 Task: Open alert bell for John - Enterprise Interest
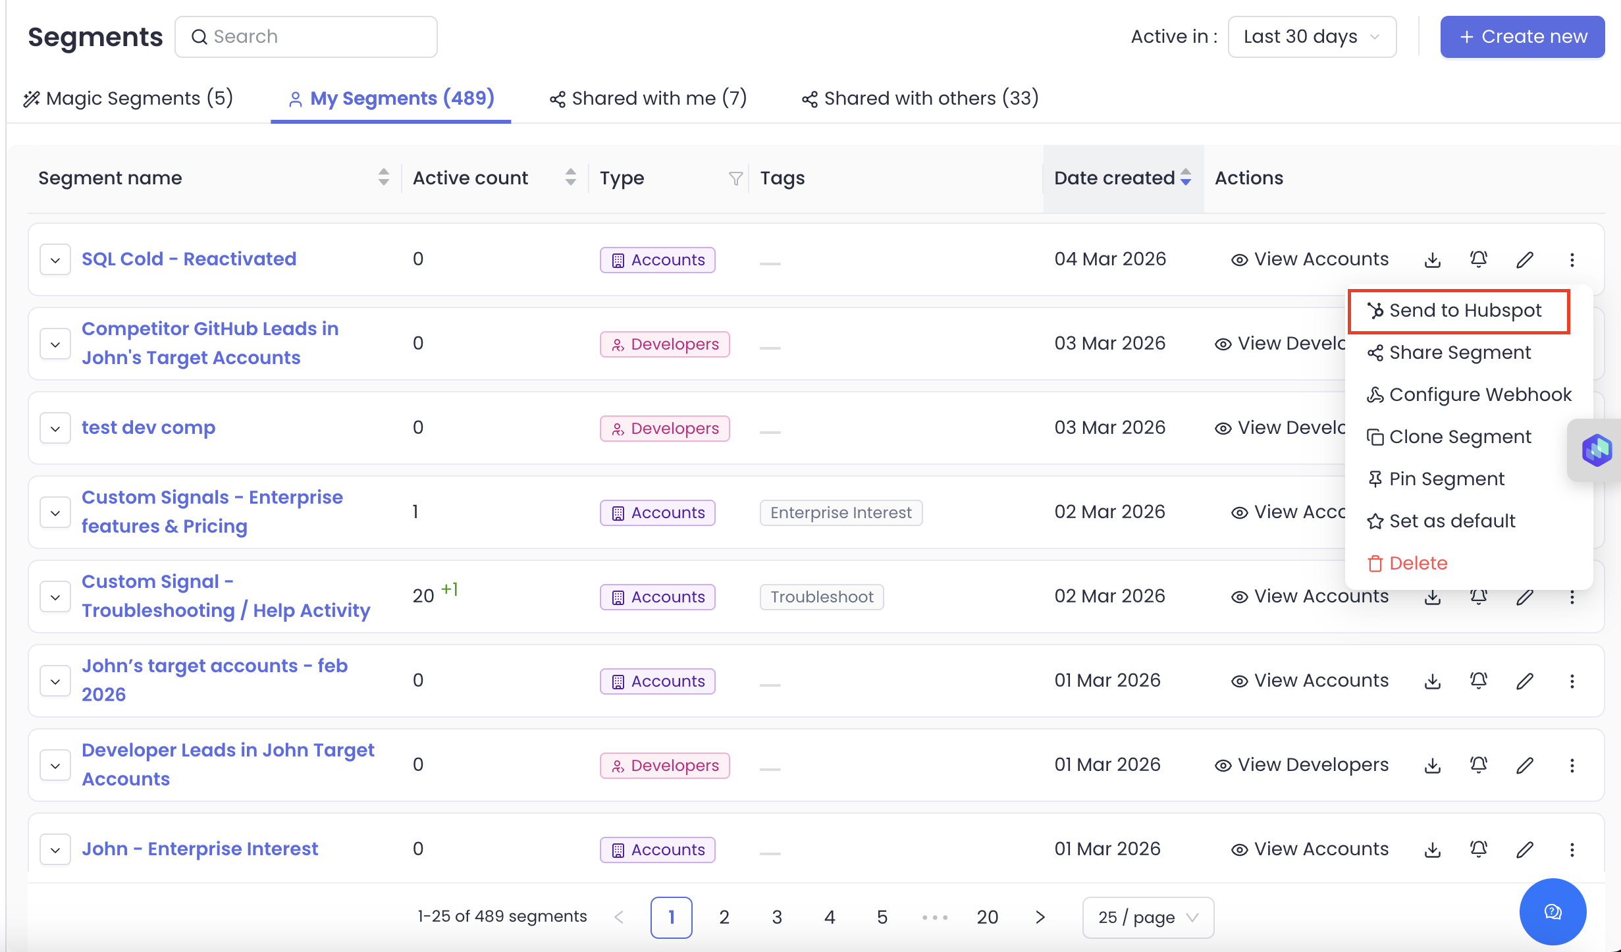1479,849
